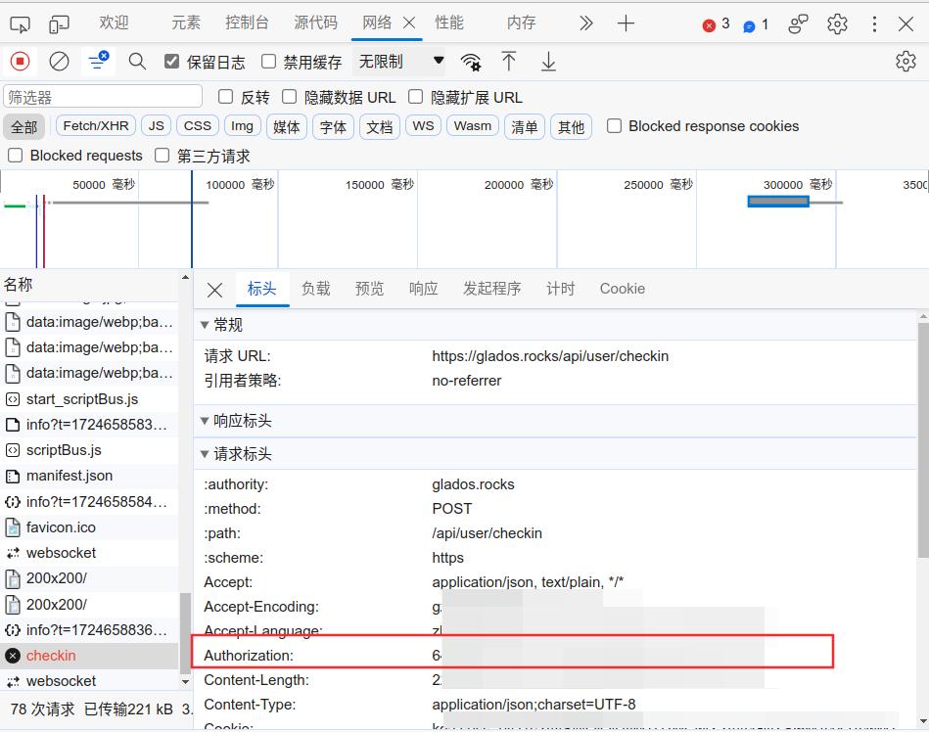The width and height of the screenshot is (929, 732).
Task: Click the selected range in timeline overview
Action: (x=778, y=202)
